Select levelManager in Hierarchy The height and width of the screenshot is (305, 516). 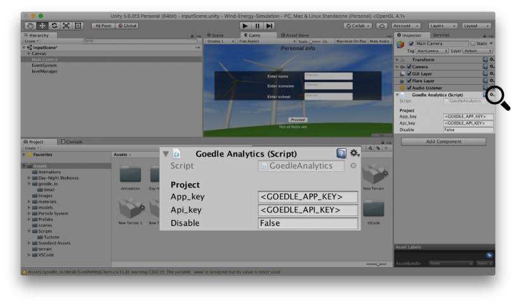pyautogui.click(x=44, y=71)
